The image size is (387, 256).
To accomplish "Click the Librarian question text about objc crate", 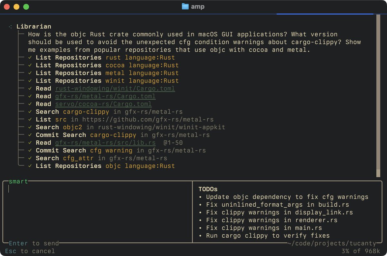I will coord(194,42).
